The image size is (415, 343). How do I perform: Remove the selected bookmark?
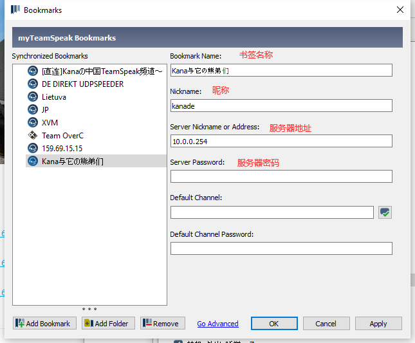pos(163,323)
